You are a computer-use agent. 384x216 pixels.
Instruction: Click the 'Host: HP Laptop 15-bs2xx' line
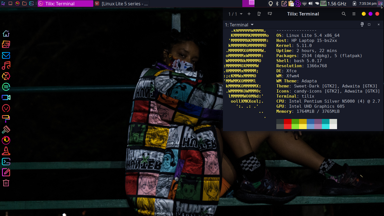click(x=307, y=40)
